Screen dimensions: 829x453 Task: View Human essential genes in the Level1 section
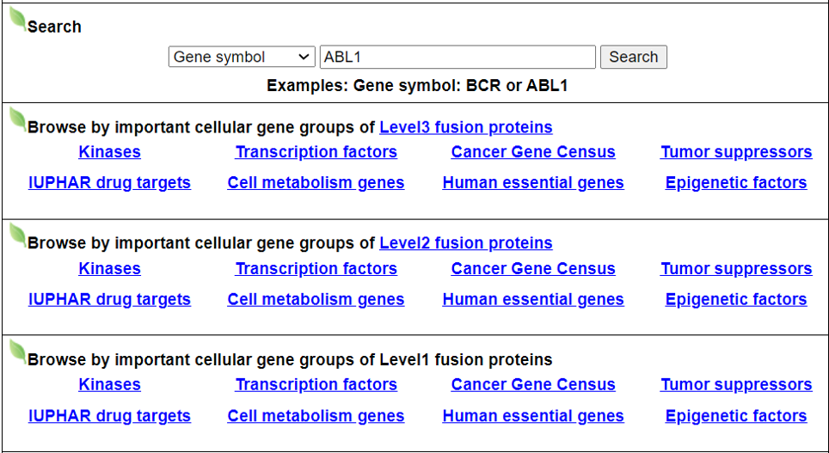click(532, 416)
